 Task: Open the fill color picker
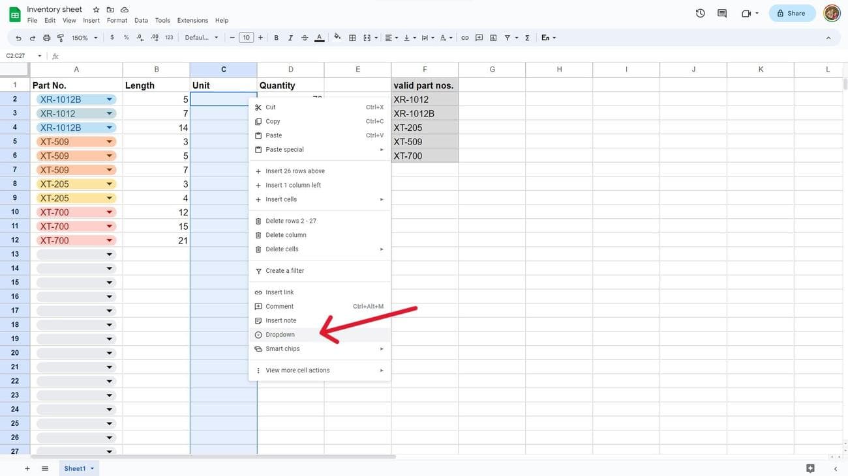pos(337,38)
